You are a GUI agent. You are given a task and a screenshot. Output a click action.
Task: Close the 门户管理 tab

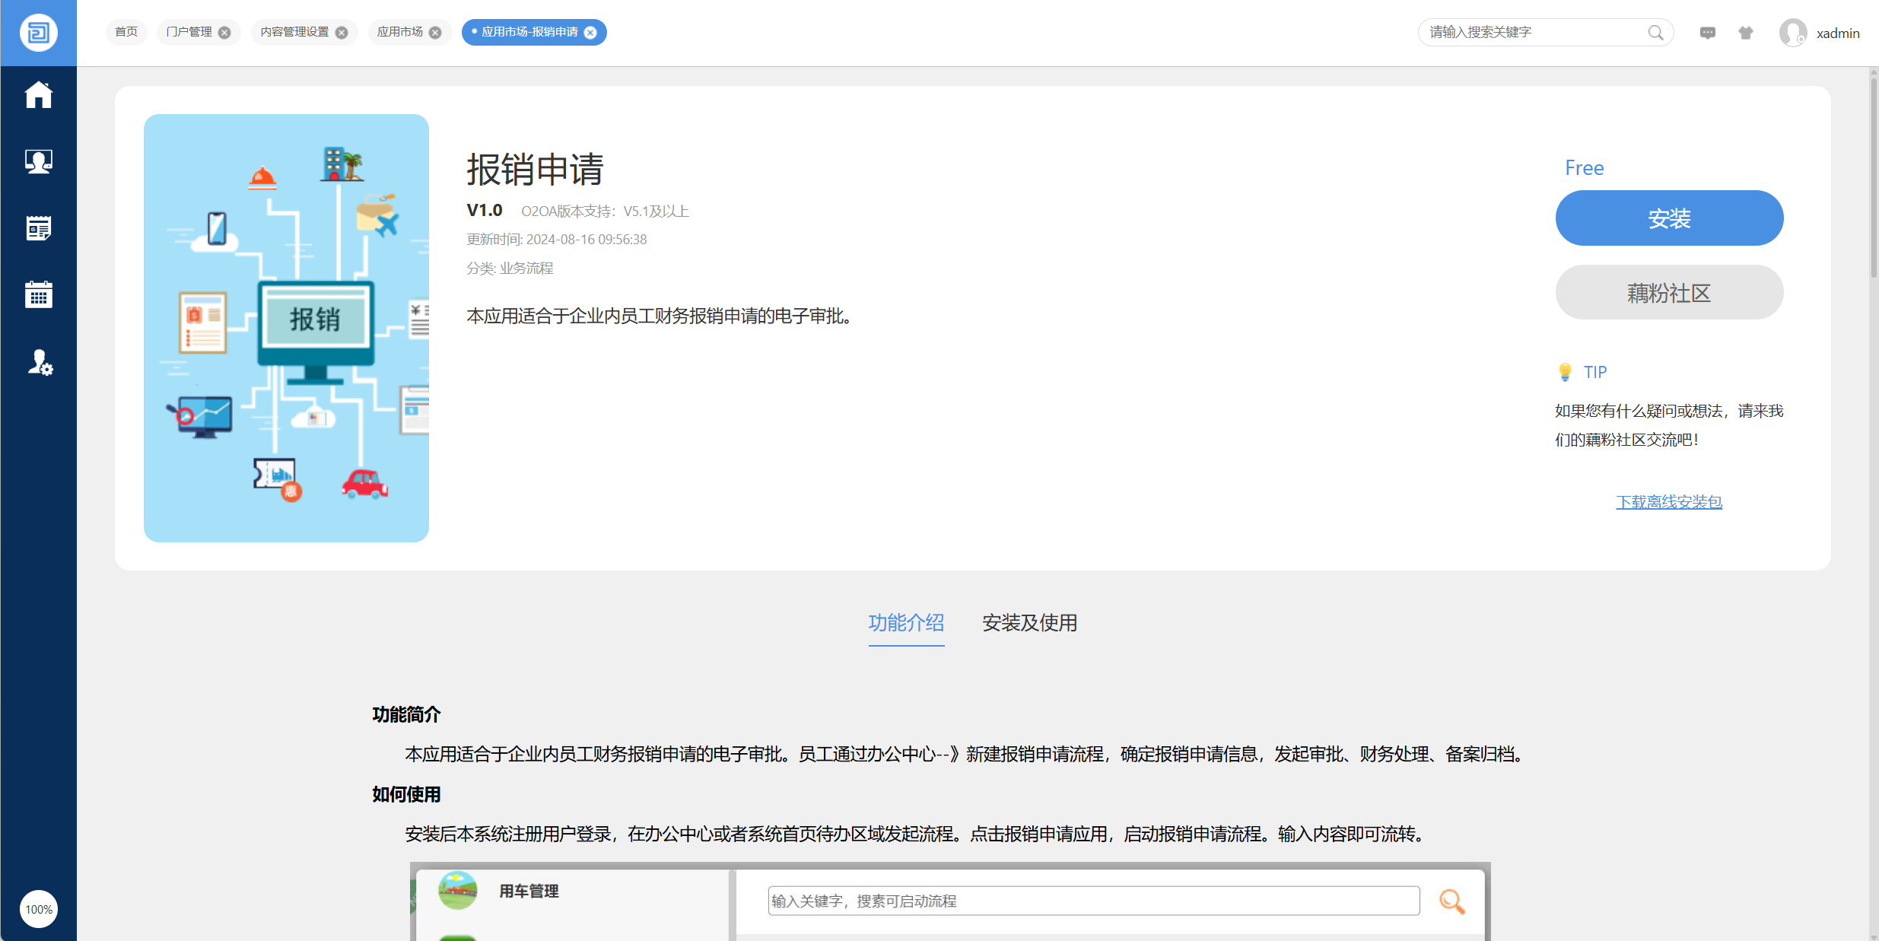tap(224, 33)
